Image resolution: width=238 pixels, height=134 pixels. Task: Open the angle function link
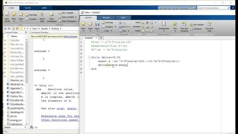[x=71, y=108]
